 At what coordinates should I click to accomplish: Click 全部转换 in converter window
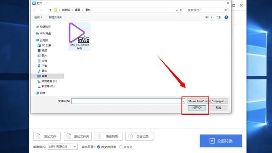(x=221, y=141)
